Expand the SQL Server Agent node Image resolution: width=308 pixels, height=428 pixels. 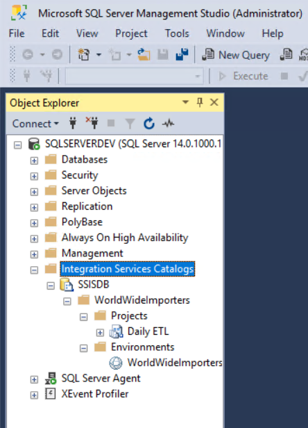(x=34, y=379)
